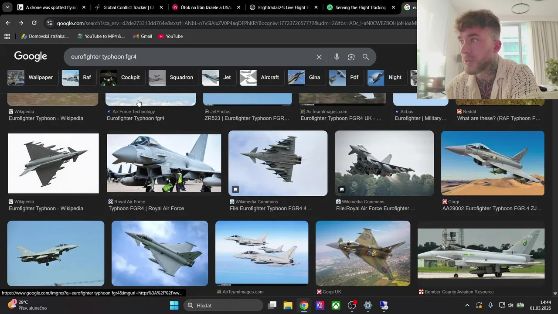Open Royal Air Force Typhoon FGR4 thumbnail

click(164, 163)
